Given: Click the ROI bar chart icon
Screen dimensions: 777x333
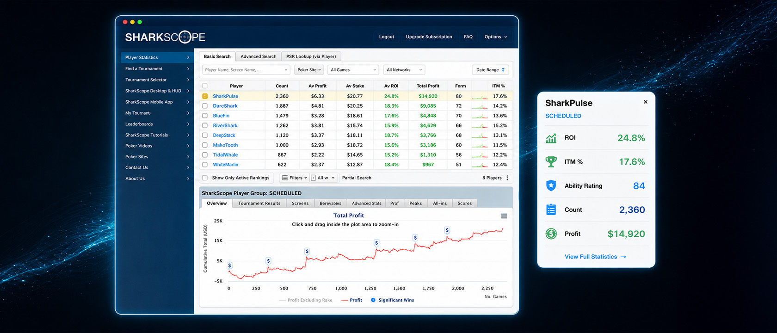Looking at the screenshot, I should [x=551, y=138].
